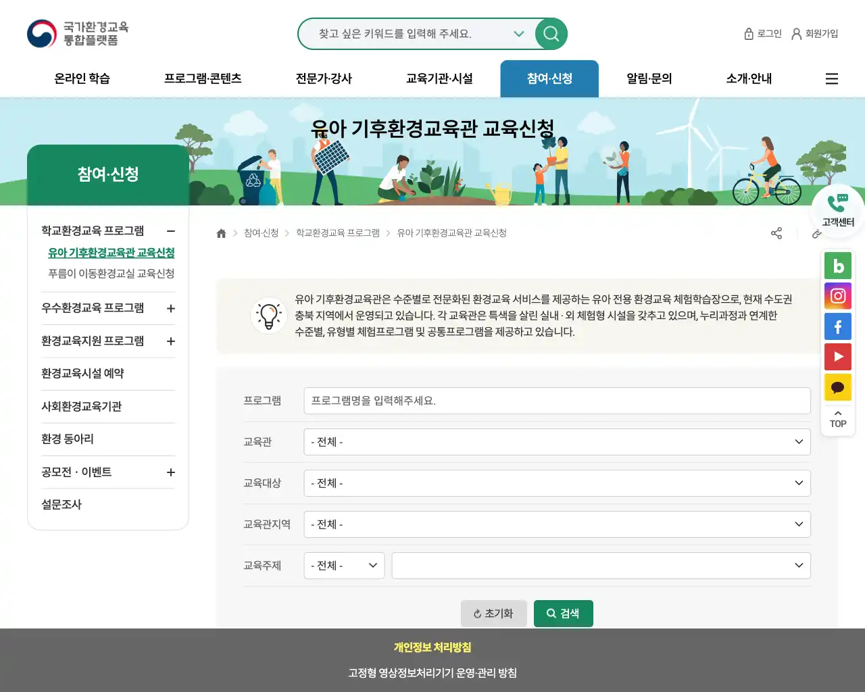The height and width of the screenshot is (692, 865).
Task: Open the Naver blog icon
Action: pyautogui.click(x=837, y=266)
